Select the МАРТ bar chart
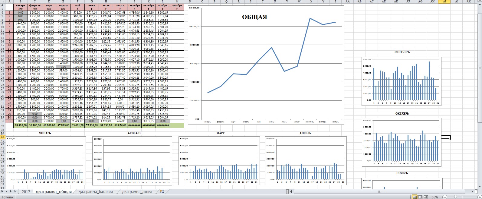482x199 pixels. pos(219,160)
